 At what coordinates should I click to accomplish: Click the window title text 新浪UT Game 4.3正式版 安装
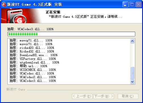pyautogui.click(x=34, y=5)
